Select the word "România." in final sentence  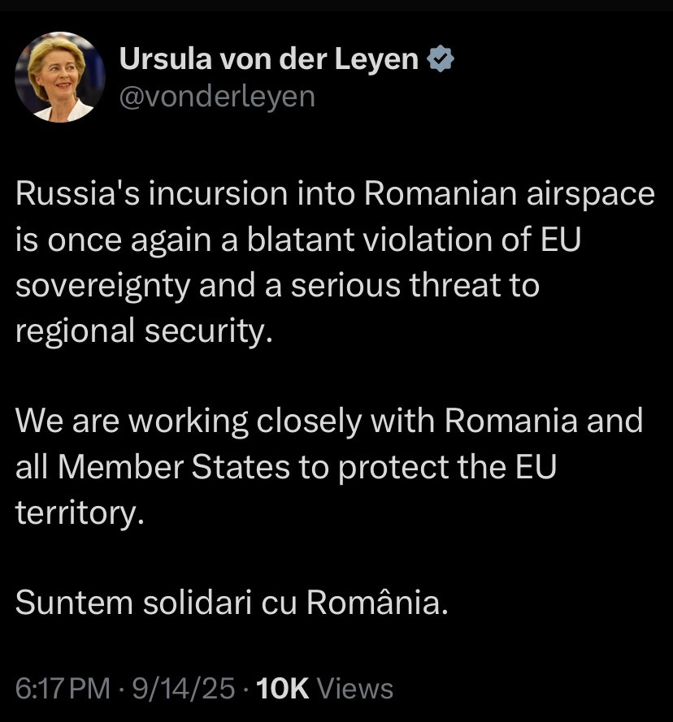377,603
